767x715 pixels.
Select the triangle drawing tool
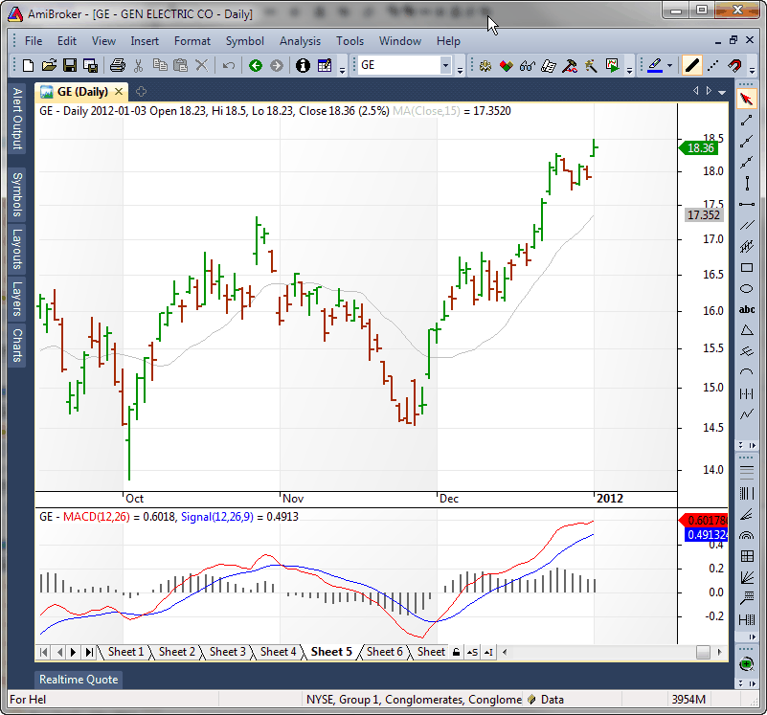pos(747,330)
